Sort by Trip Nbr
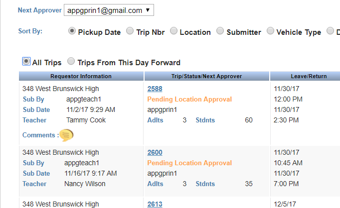Screen dimensions: 340x208 (130, 31)
